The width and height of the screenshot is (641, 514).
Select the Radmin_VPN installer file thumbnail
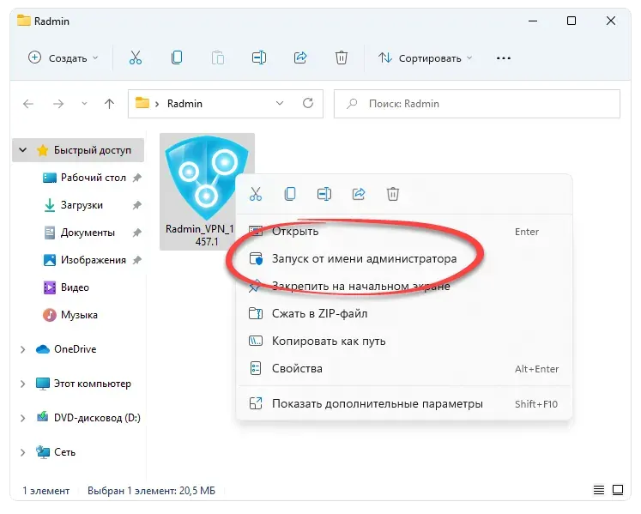207,191
